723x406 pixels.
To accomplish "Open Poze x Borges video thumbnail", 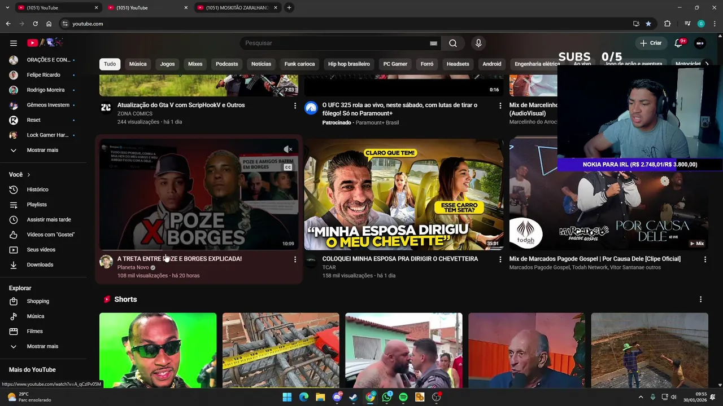I will tap(199, 195).
